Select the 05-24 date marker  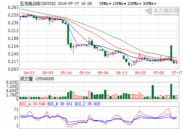click(x=84, y=73)
